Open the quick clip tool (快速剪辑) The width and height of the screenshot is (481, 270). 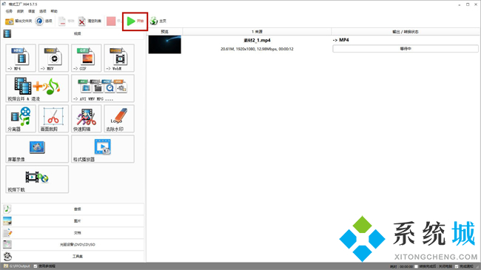click(86, 119)
